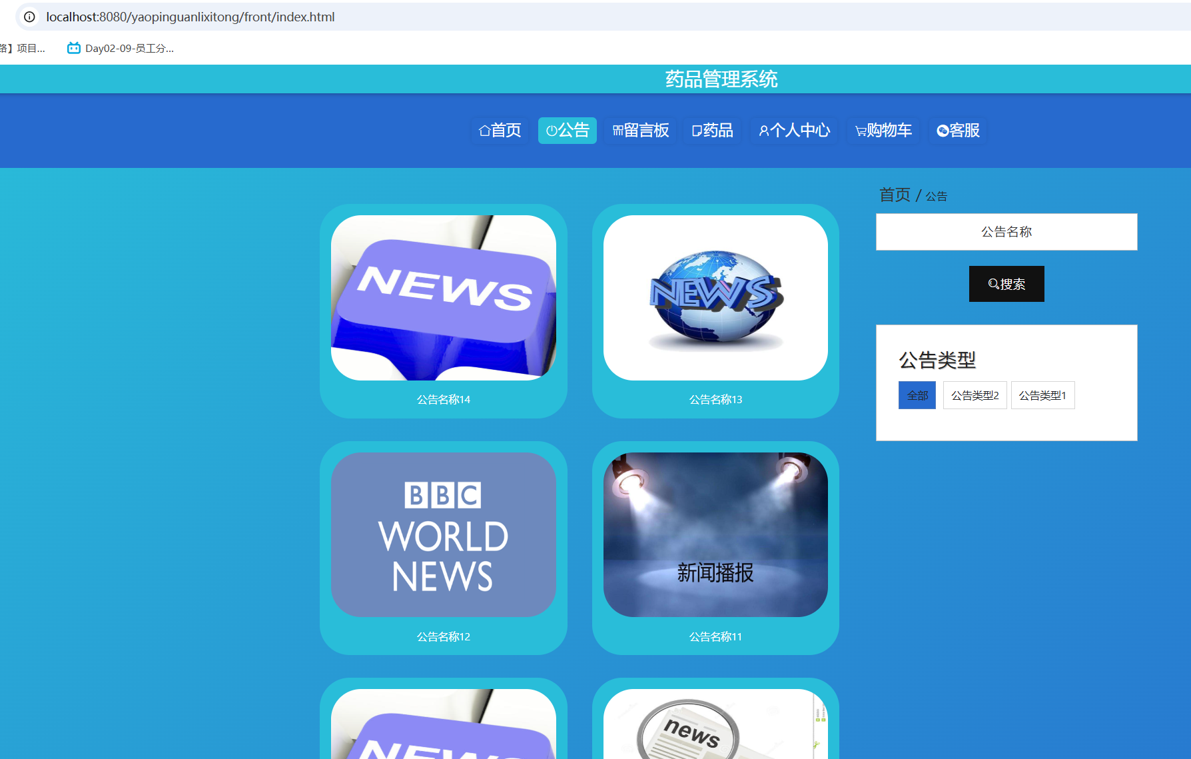The height and width of the screenshot is (759, 1191).
Task: Click the 公告名称14 caption
Action: (444, 400)
